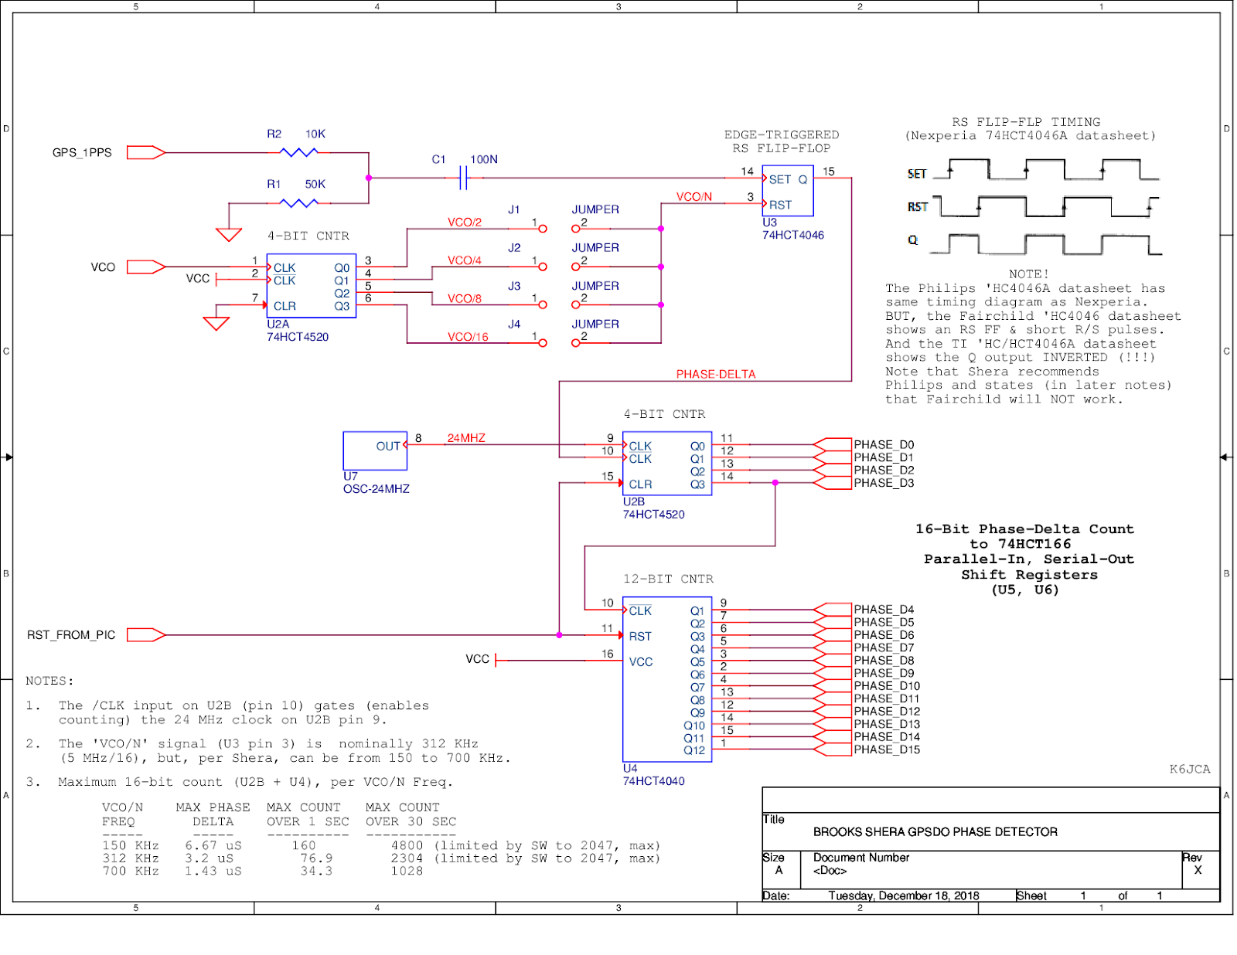Image resolution: width=1237 pixels, height=955 pixels.
Task: Select the U7 oscillator component box
Action: pos(375,450)
